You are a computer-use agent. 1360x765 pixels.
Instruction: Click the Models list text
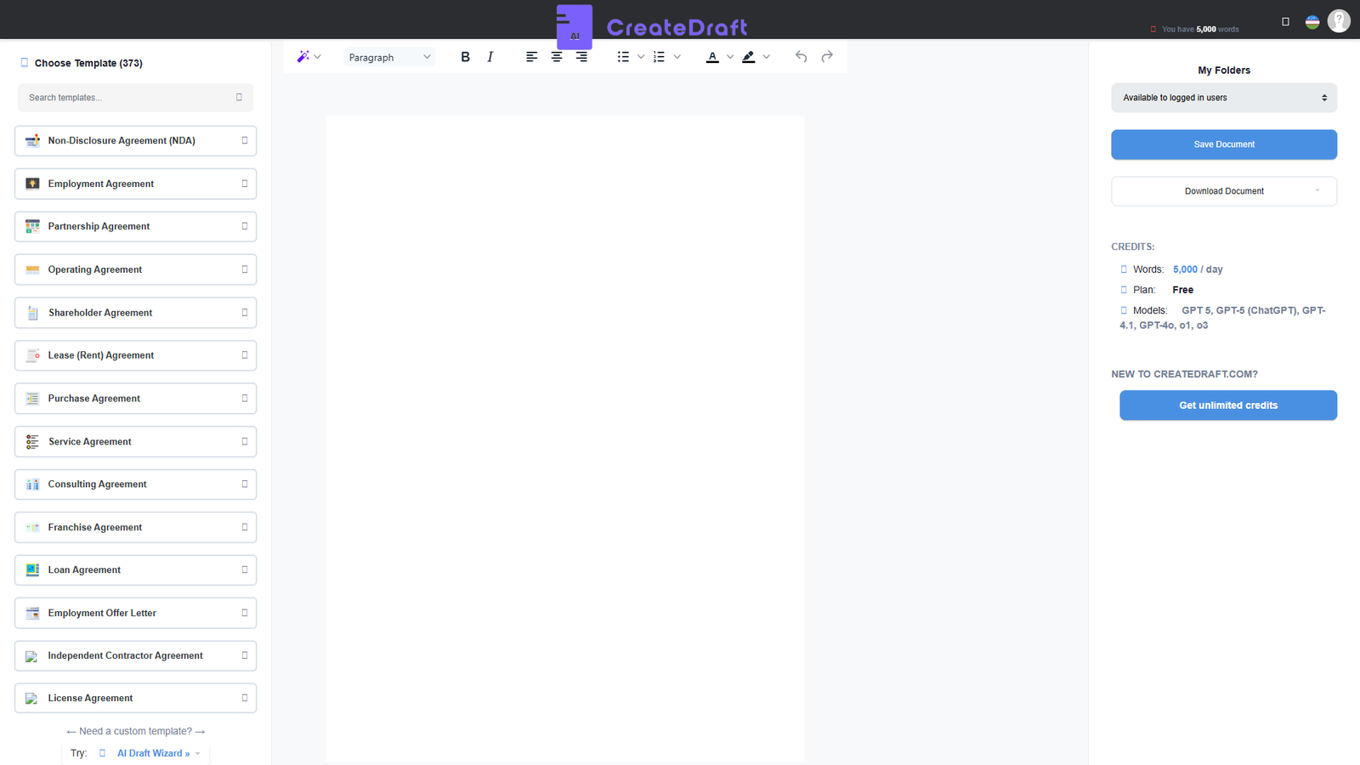1223,318
